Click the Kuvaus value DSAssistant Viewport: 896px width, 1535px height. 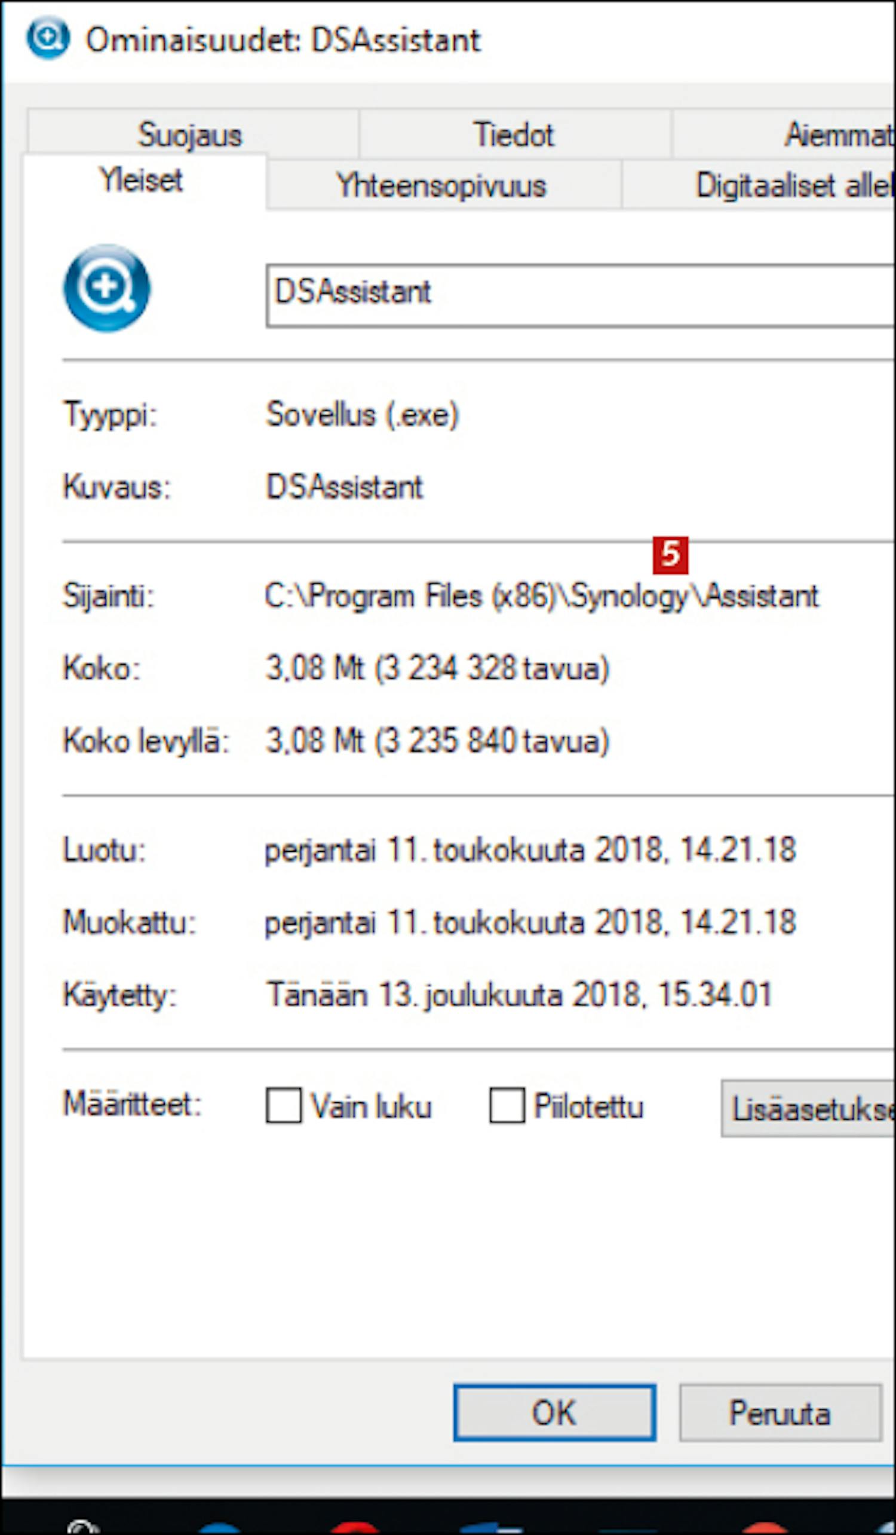point(345,487)
